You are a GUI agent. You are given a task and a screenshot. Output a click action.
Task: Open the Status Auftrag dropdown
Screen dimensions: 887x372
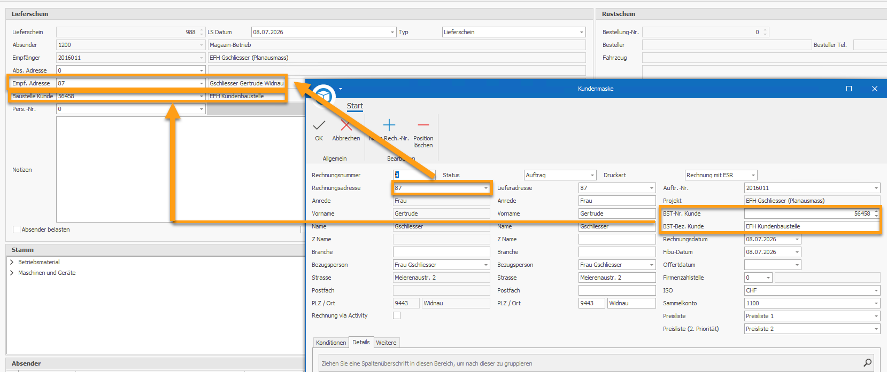click(x=592, y=175)
